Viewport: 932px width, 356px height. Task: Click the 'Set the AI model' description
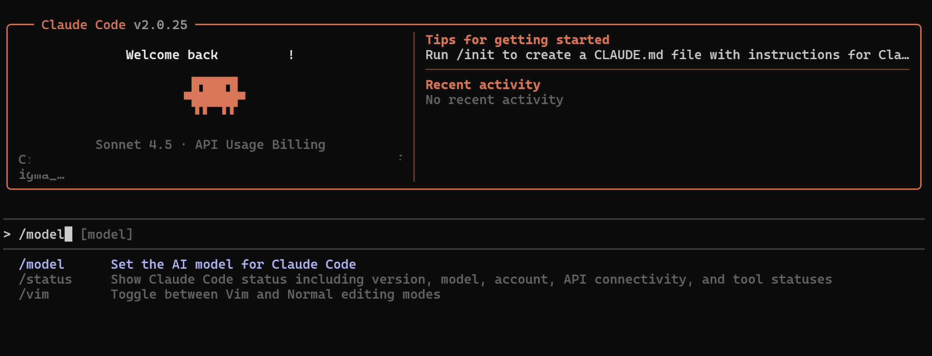point(233,264)
